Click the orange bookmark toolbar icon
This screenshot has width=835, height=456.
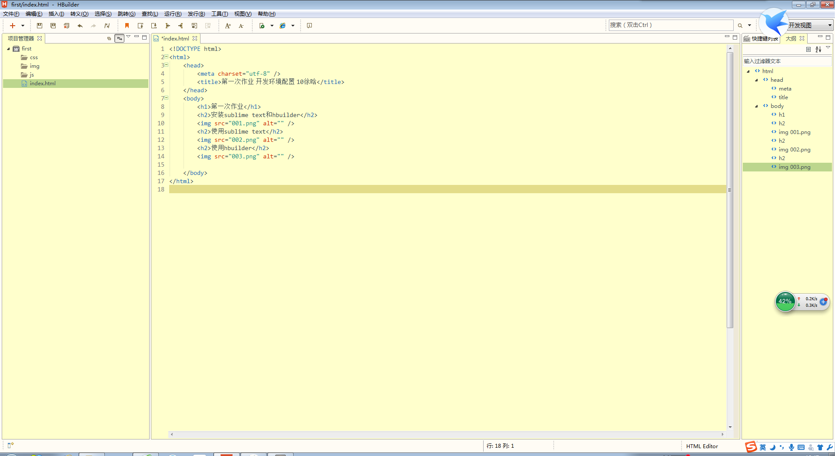click(x=127, y=26)
